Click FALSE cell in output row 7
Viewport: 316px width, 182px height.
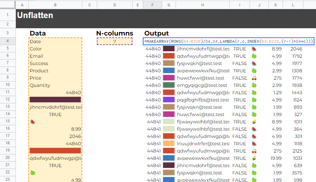tap(239, 63)
